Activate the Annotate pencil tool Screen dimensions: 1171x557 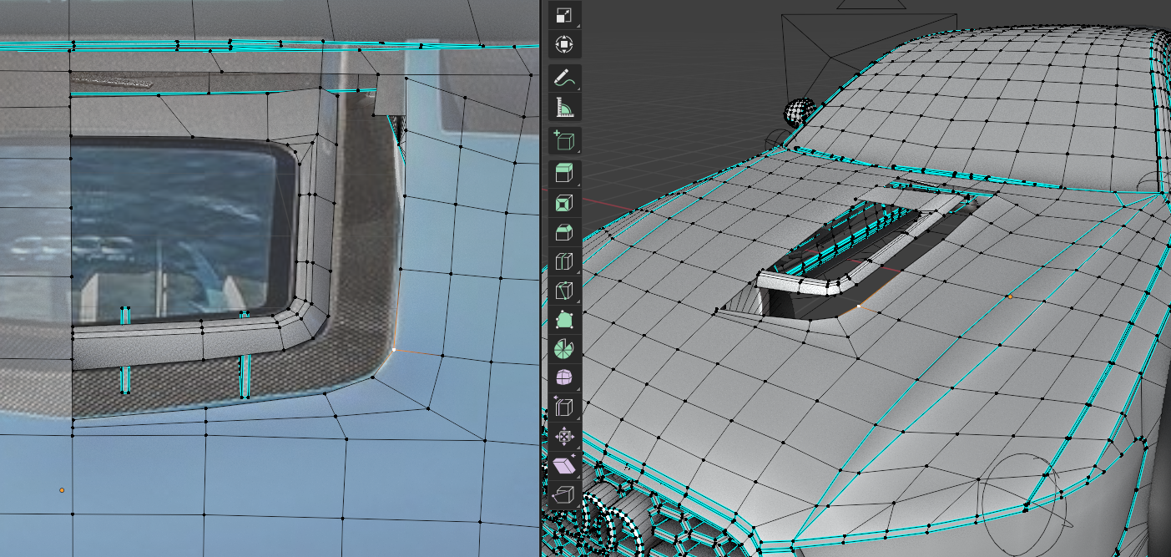(x=564, y=78)
